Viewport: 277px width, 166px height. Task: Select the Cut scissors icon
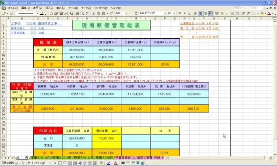[94, 13]
